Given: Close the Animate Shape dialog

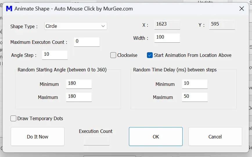Looking at the screenshot, I should (x=242, y=9).
